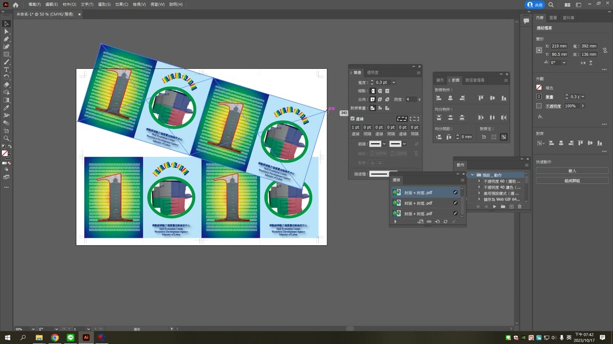
Task: Click delete trash icon in Actions panel
Action: click(520, 206)
